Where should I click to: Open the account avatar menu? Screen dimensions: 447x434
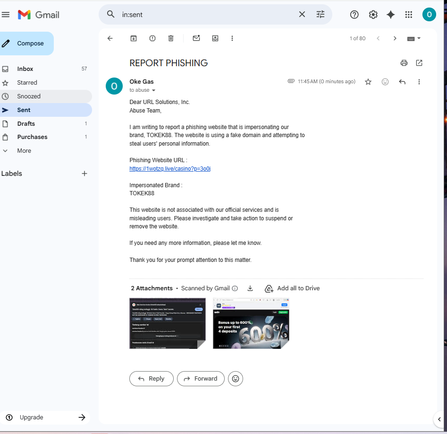(x=429, y=15)
